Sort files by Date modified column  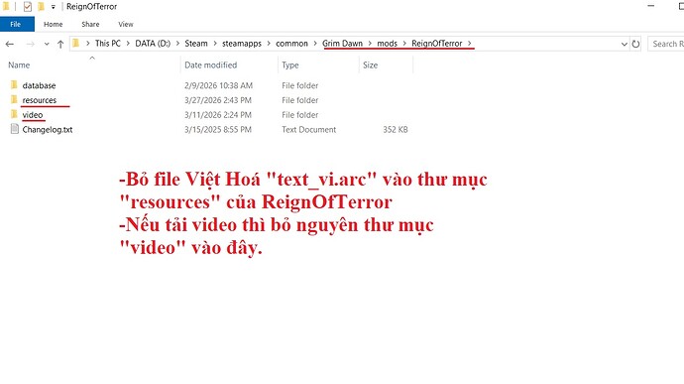coord(210,65)
